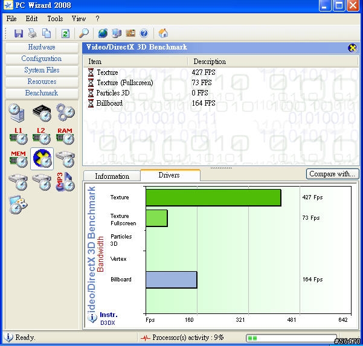
Task: Click the Item column header
Action: point(135,62)
